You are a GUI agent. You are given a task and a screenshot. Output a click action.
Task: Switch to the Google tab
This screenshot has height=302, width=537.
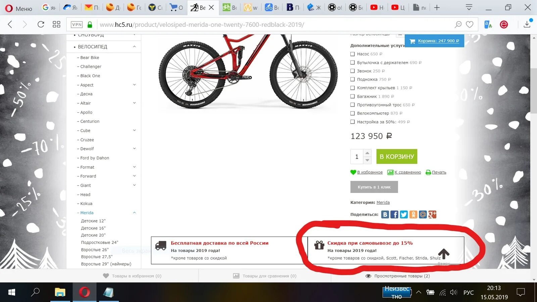(x=49, y=7)
